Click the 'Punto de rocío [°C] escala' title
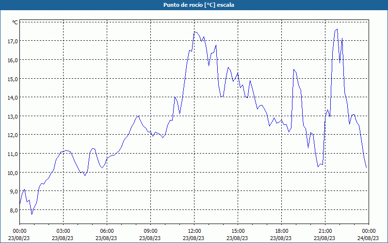 [199, 5]
